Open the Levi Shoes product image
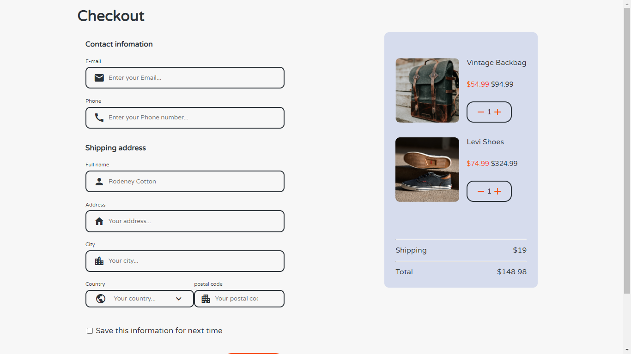This screenshot has height=354, width=631. pos(427,170)
